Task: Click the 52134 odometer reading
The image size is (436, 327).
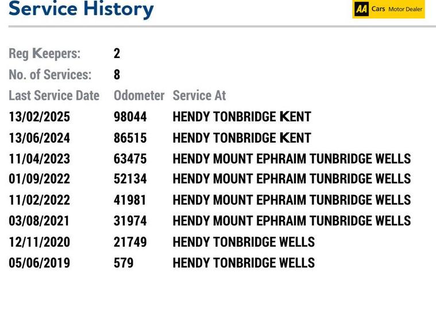Action: [x=130, y=179]
